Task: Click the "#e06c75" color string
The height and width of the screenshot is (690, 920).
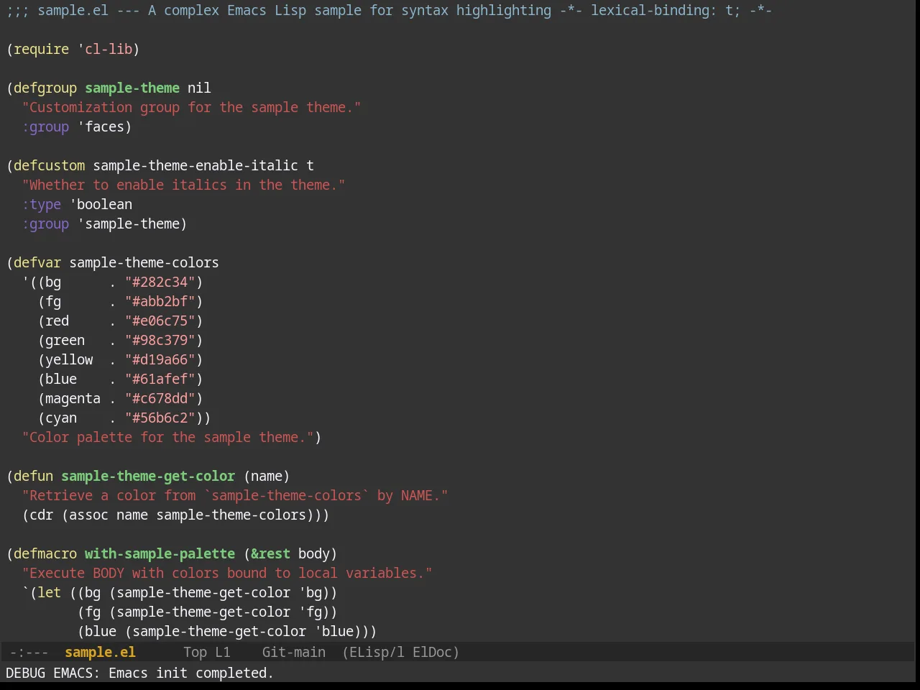Action: (160, 321)
